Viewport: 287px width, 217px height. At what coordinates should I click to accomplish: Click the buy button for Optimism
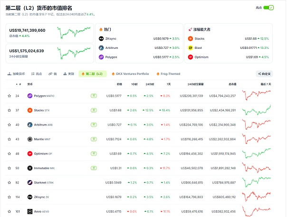point(94,154)
